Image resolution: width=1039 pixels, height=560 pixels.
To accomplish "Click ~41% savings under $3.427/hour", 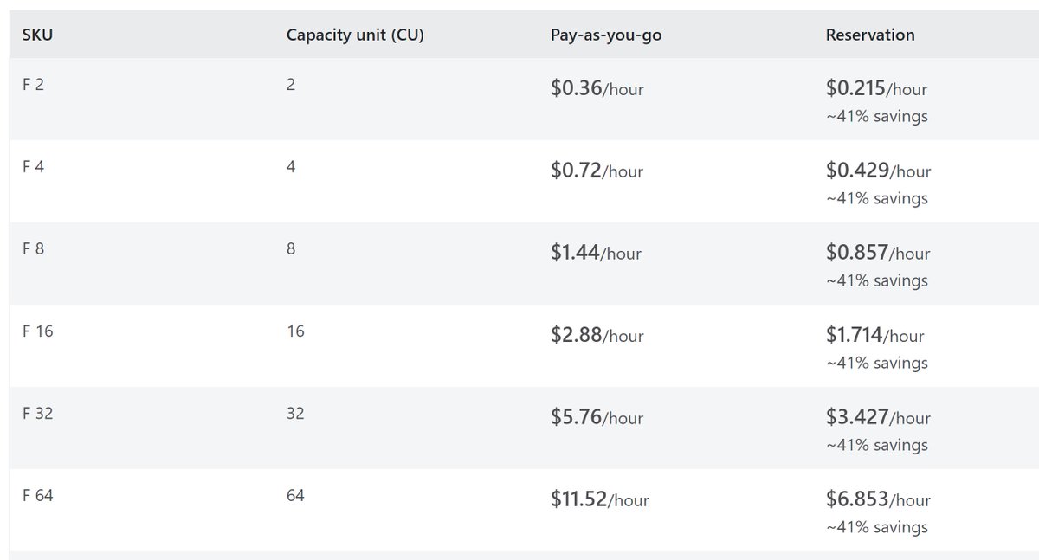I will pos(877,445).
